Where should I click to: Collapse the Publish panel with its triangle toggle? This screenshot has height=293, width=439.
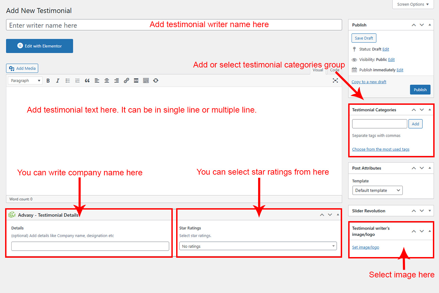tap(430, 25)
